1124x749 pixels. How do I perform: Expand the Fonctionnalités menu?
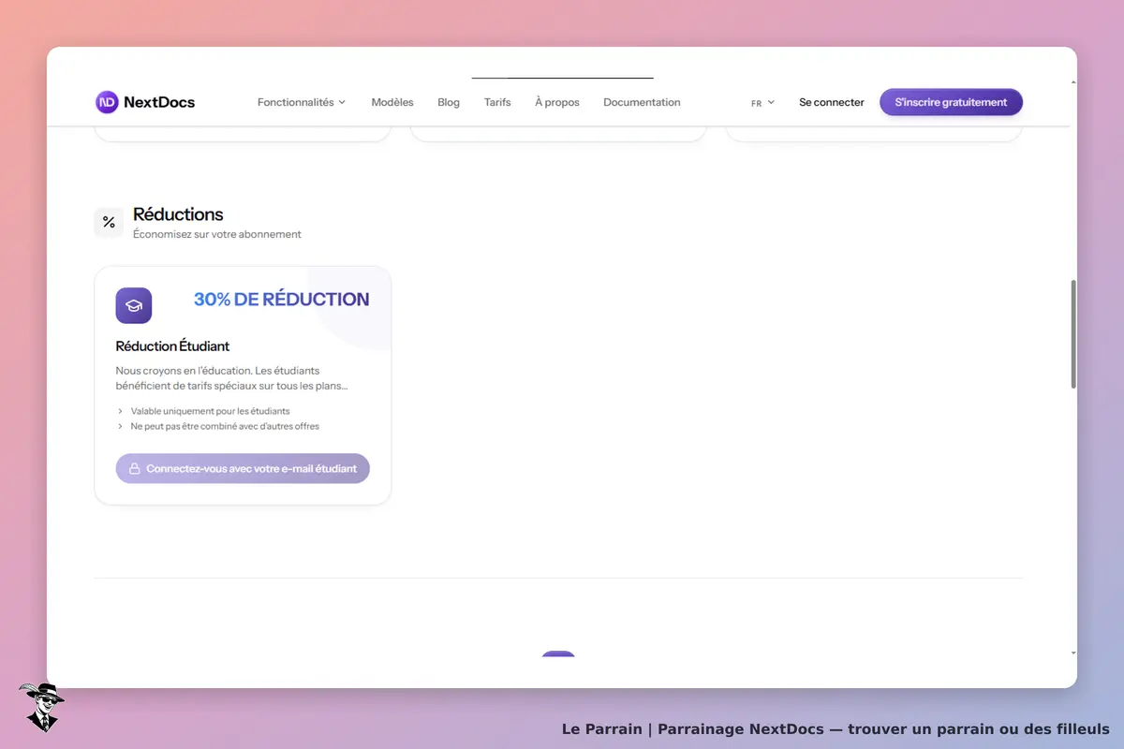pyautogui.click(x=302, y=102)
